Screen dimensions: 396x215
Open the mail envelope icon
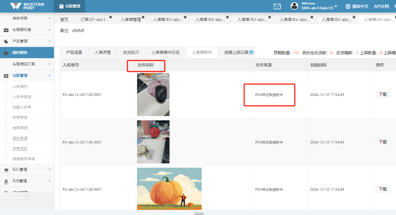click(277, 6)
